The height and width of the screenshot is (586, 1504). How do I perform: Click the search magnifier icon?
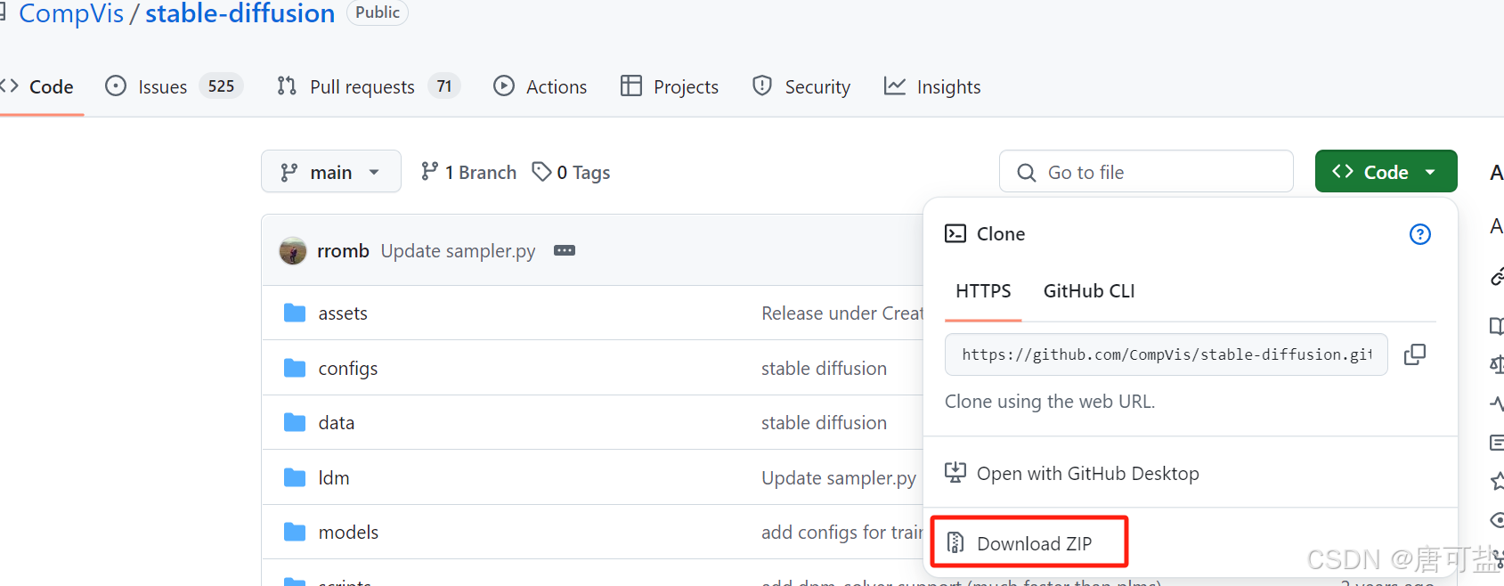tap(1027, 172)
